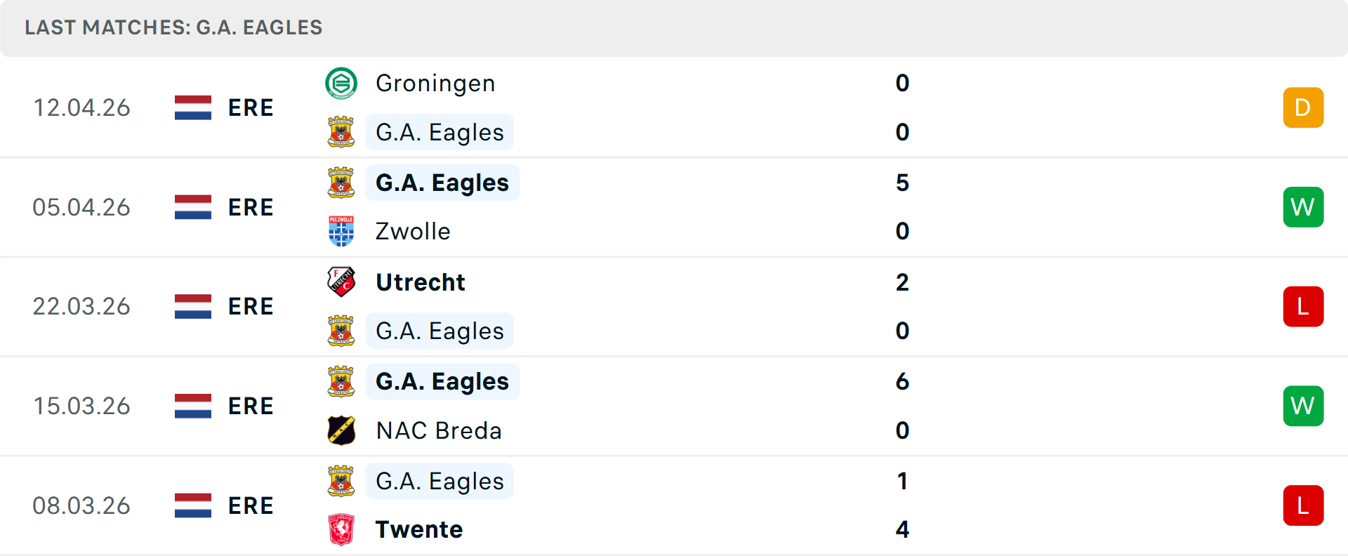
Task: Click the Dutch flag next to 12.04.26
Action: pyautogui.click(x=192, y=107)
